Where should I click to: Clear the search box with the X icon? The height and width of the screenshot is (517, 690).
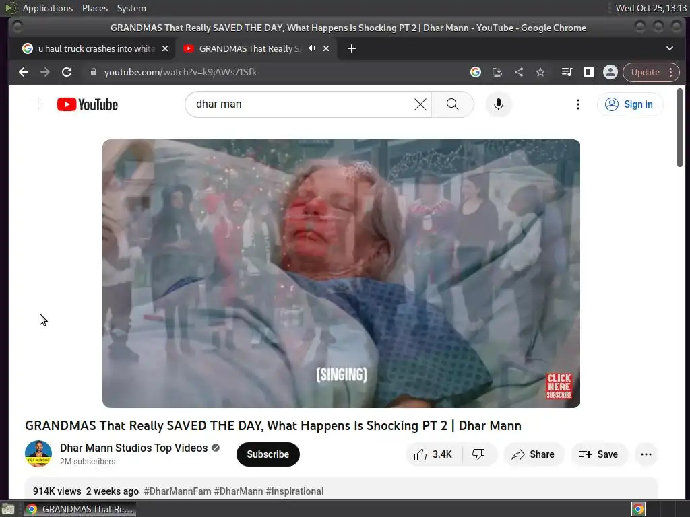click(420, 104)
